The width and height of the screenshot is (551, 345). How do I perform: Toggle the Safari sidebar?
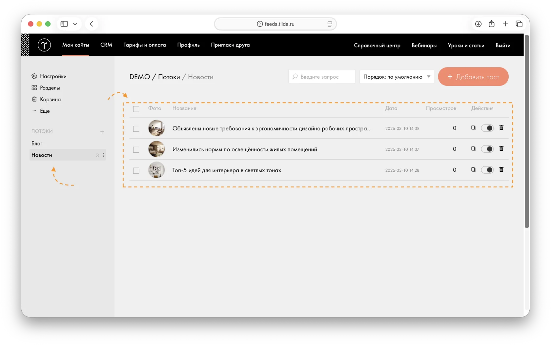pyautogui.click(x=64, y=24)
